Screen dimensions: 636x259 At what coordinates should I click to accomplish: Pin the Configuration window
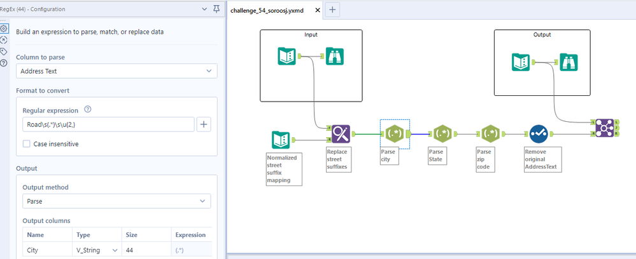point(216,9)
